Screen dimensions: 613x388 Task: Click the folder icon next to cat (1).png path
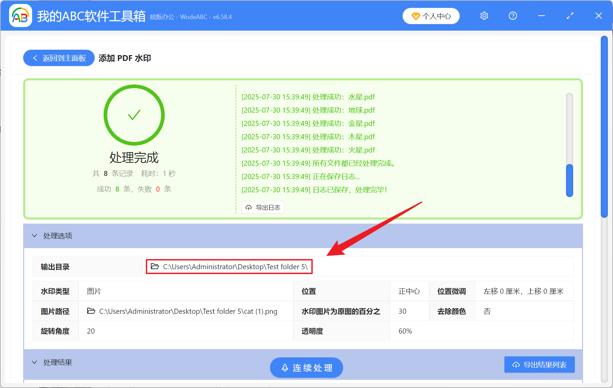91,311
